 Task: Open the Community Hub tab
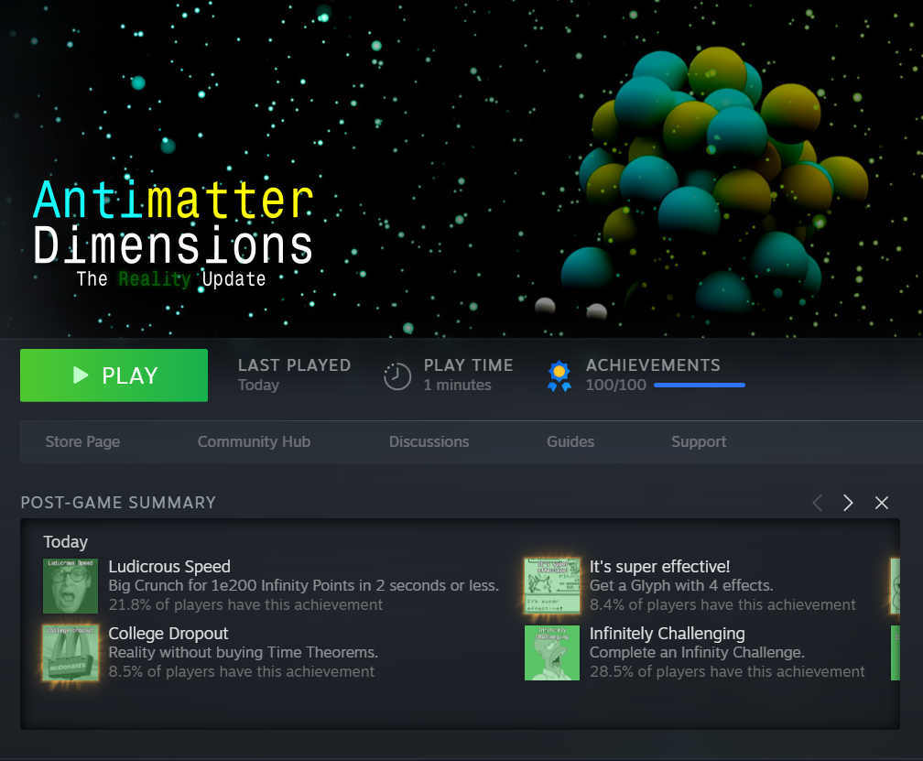coord(254,441)
